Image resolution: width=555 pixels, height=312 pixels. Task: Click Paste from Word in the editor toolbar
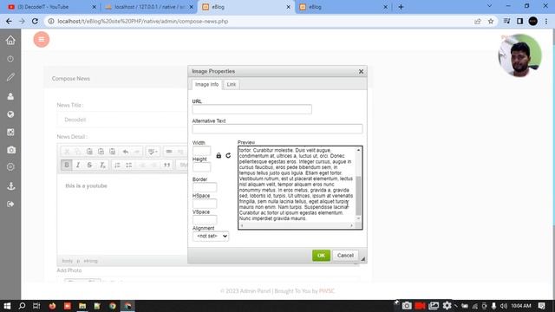(112, 152)
